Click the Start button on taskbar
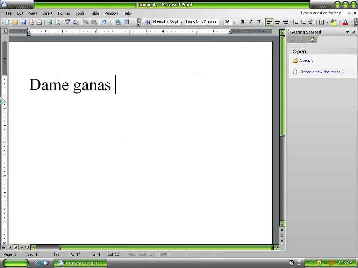The width and height of the screenshot is (358, 268). (x=15, y=263)
